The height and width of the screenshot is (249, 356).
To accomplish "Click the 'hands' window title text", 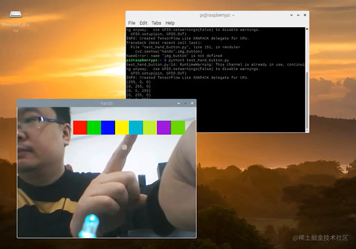I will 106,103.
